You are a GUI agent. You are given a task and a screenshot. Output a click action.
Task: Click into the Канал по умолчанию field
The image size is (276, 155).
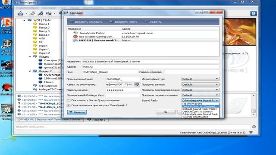click(119, 84)
